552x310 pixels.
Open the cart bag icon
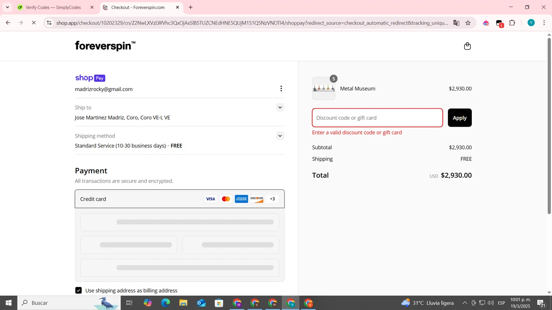(467, 46)
